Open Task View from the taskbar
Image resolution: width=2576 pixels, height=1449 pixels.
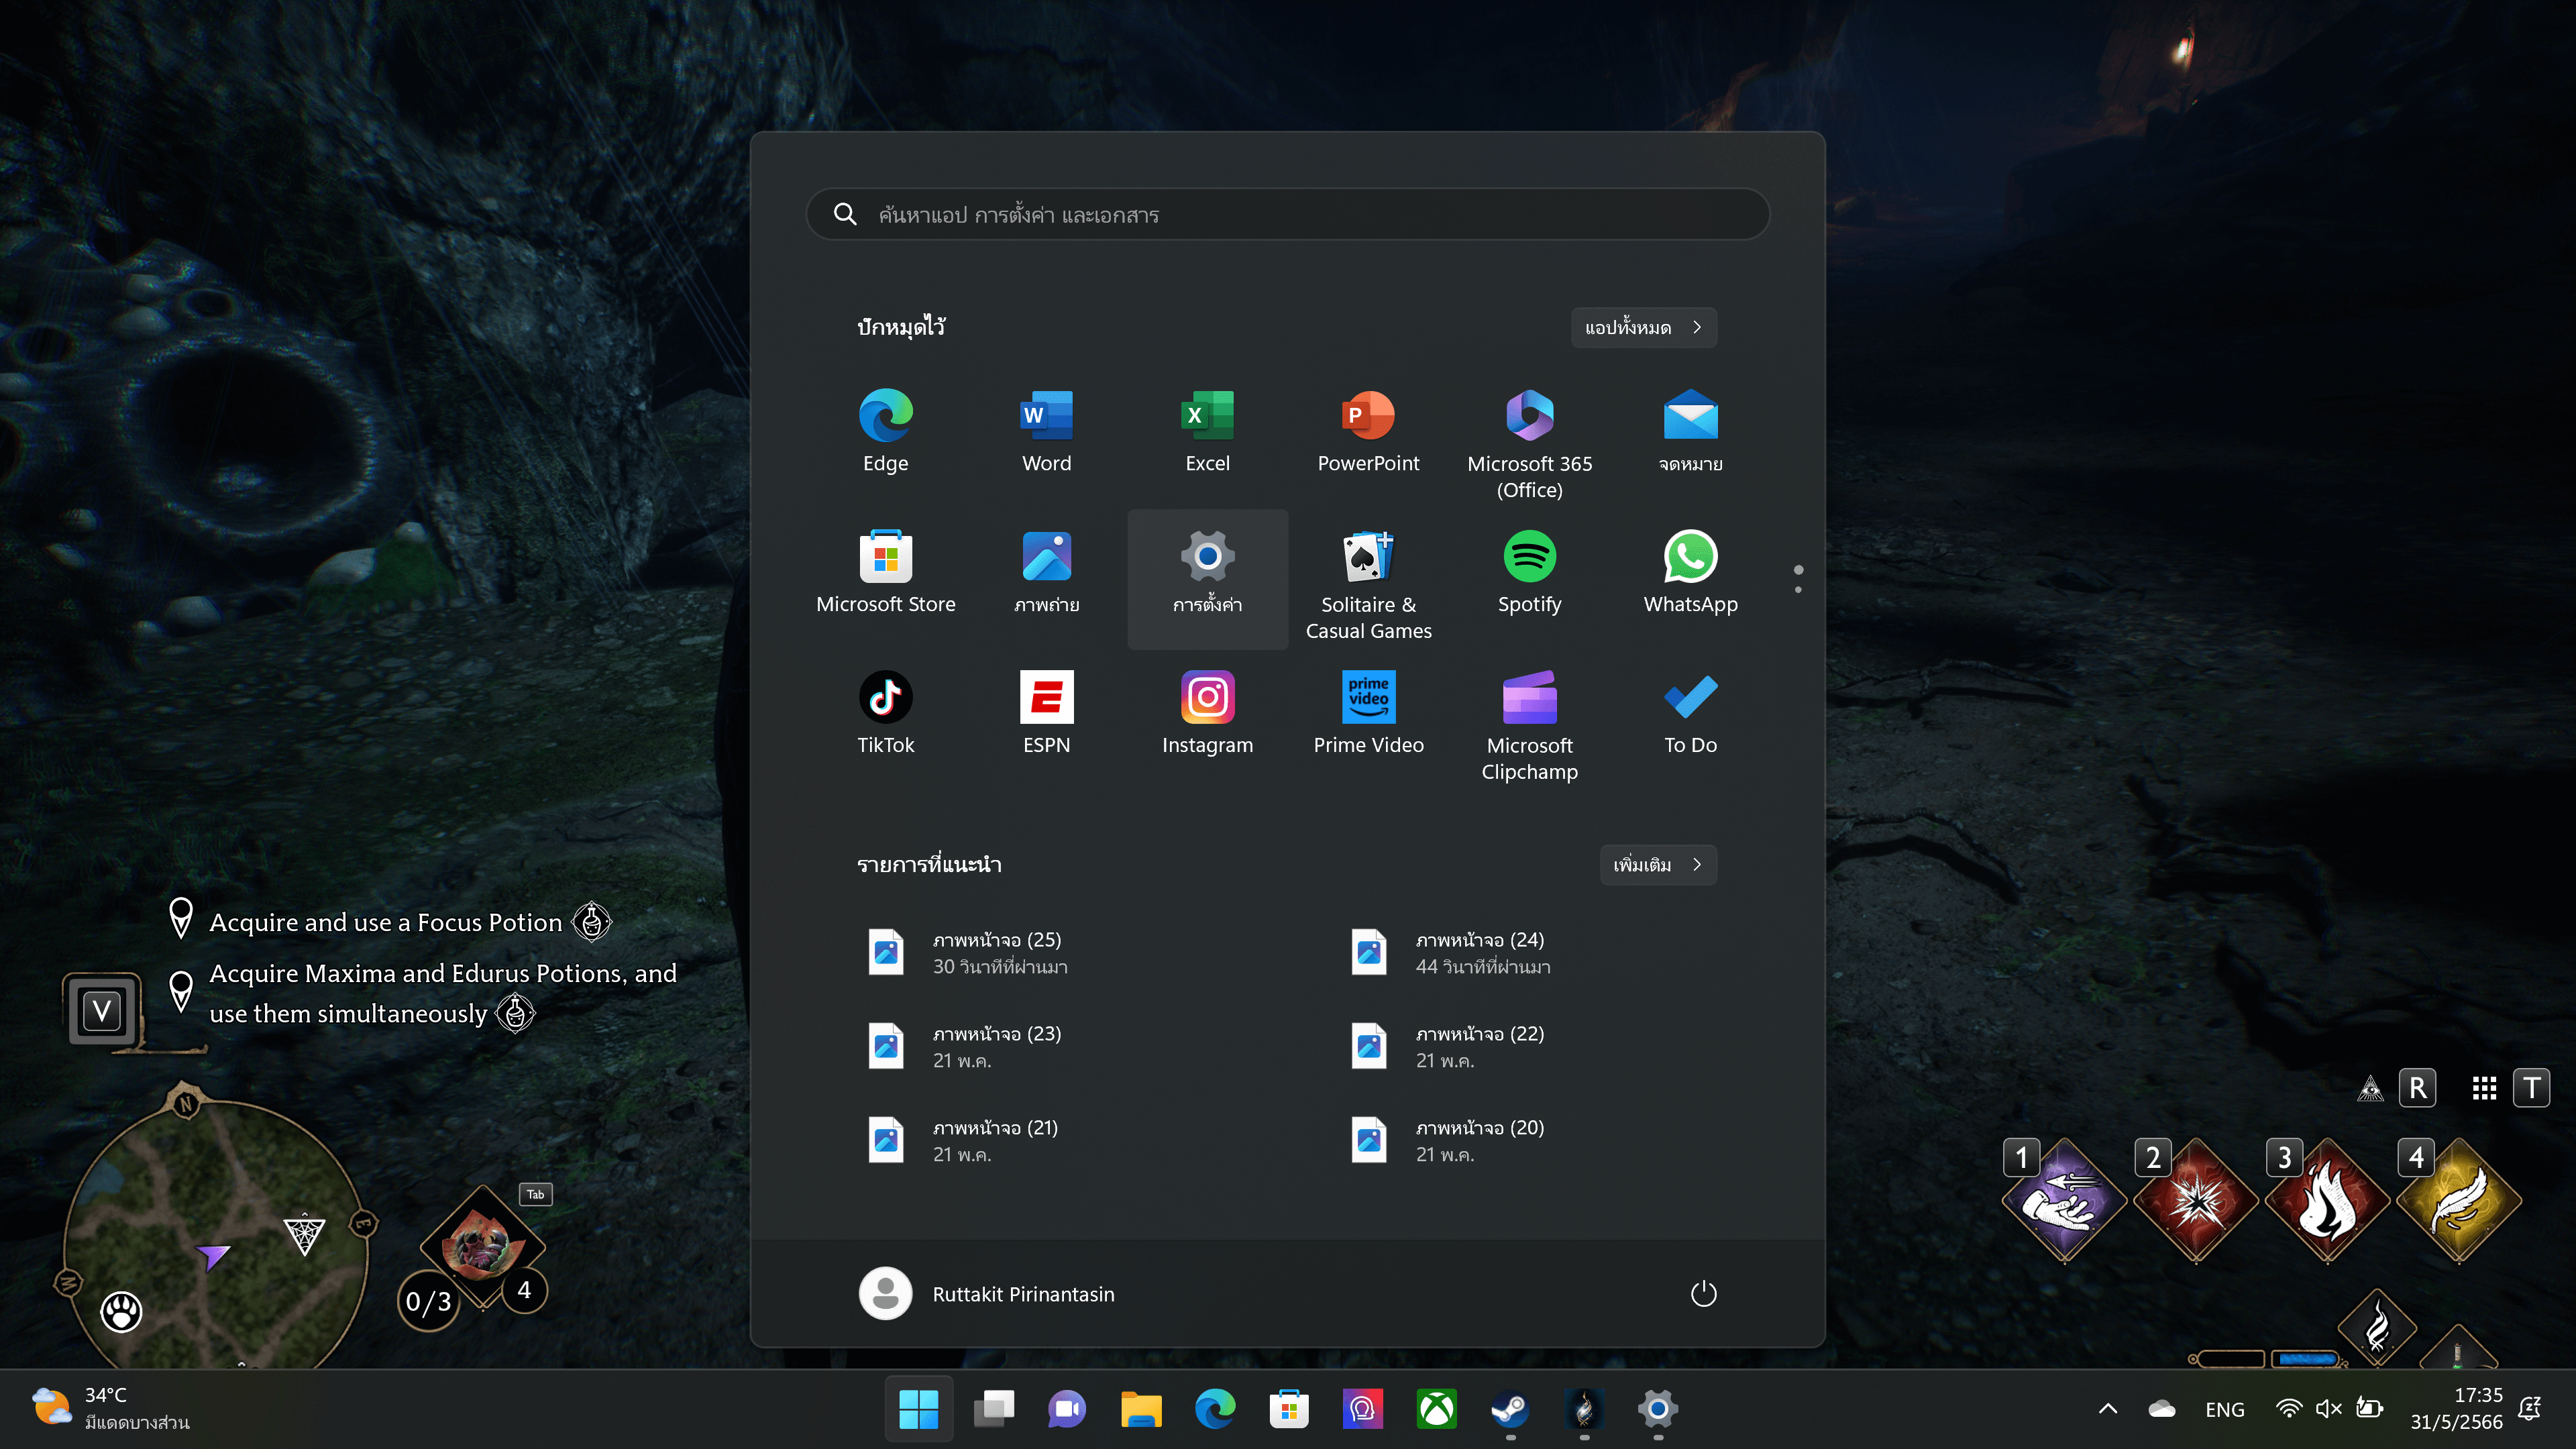(994, 1409)
